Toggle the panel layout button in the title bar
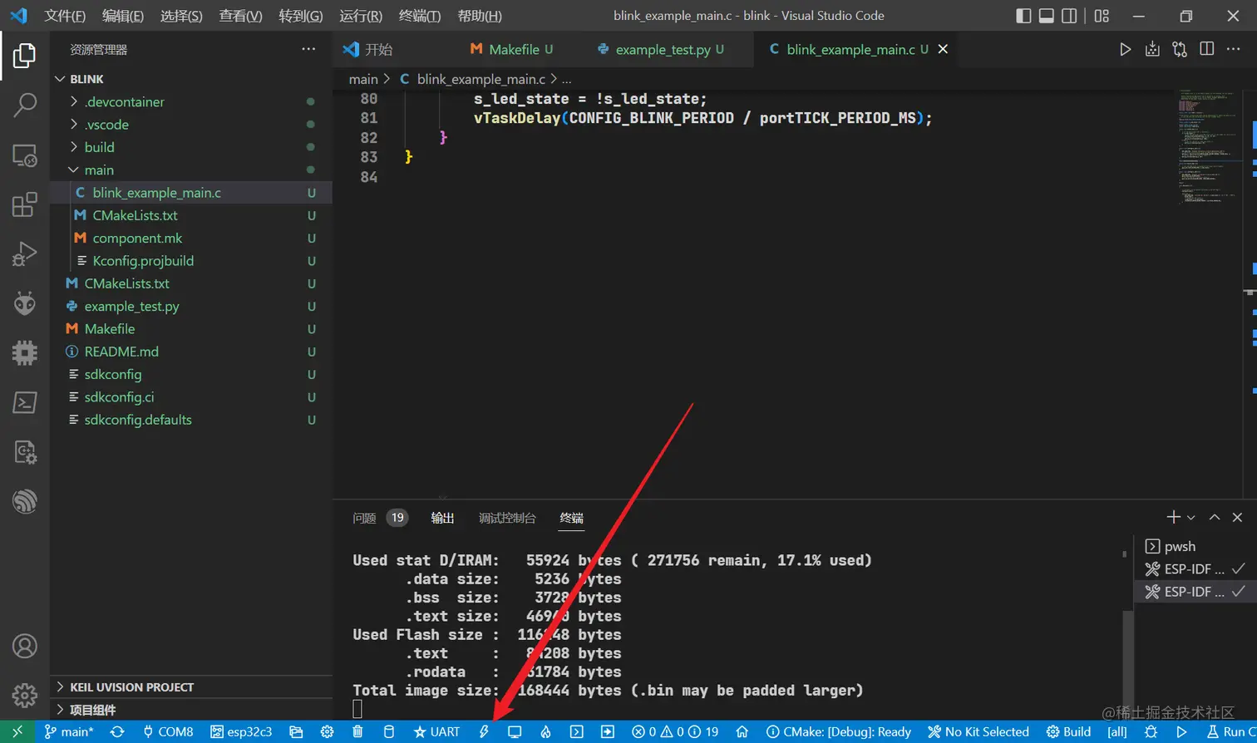 (1047, 16)
